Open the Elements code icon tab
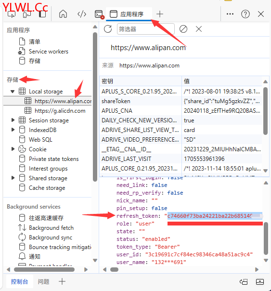 (82, 14)
